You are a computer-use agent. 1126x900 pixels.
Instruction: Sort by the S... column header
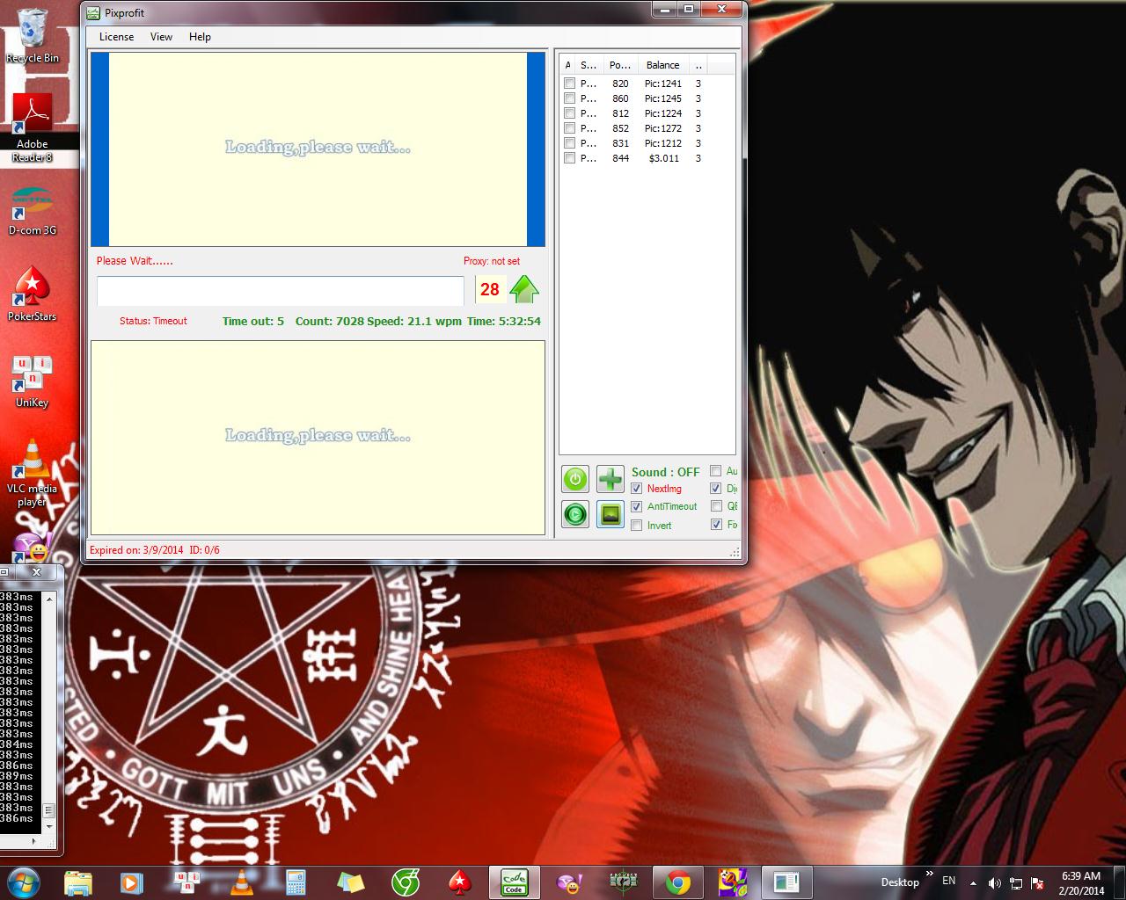pyautogui.click(x=589, y=65)
